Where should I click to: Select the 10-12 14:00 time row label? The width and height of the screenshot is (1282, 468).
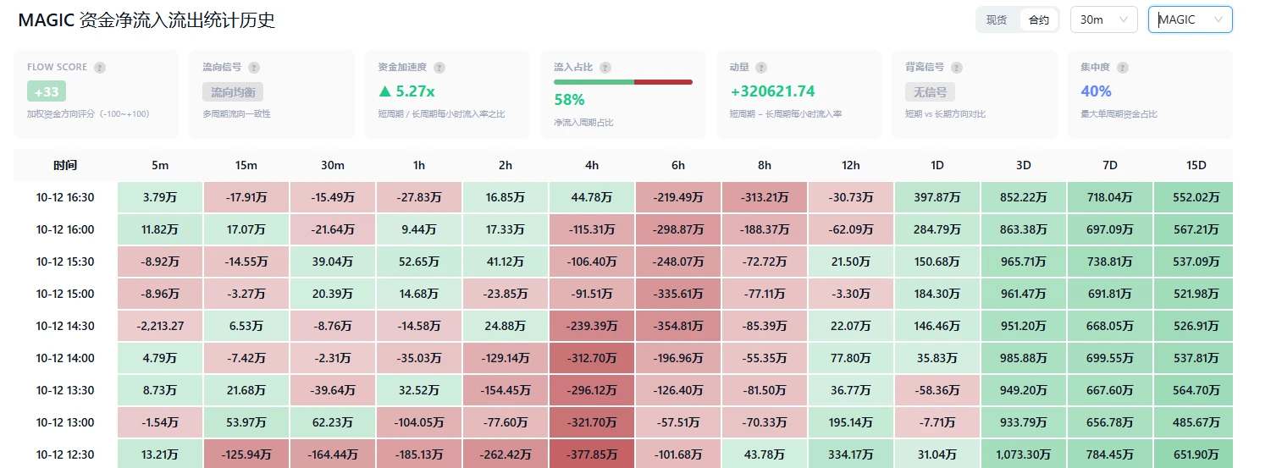click(65, 358)
